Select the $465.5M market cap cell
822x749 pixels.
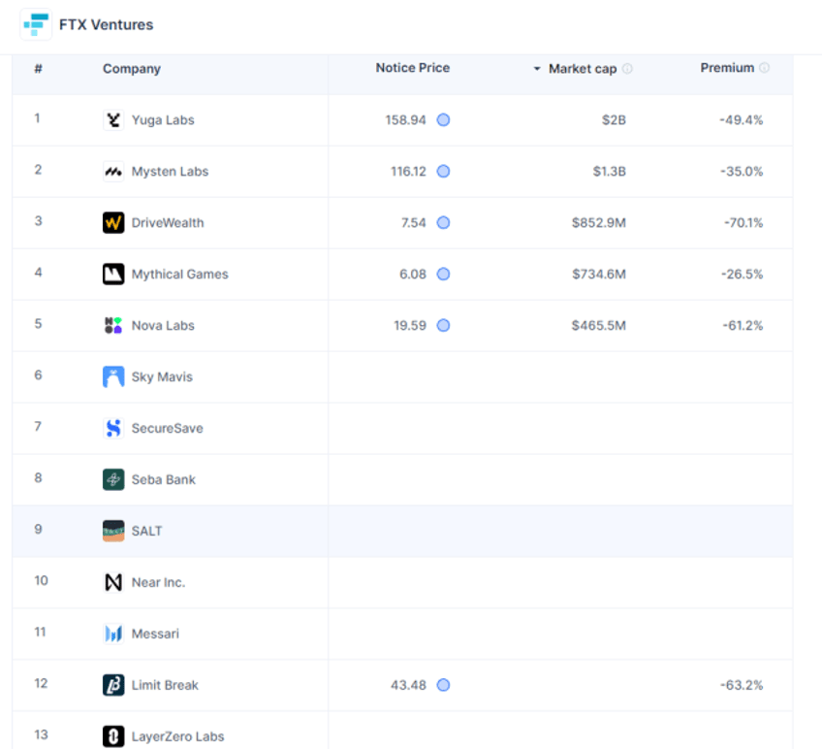click(x=599, y=325)
